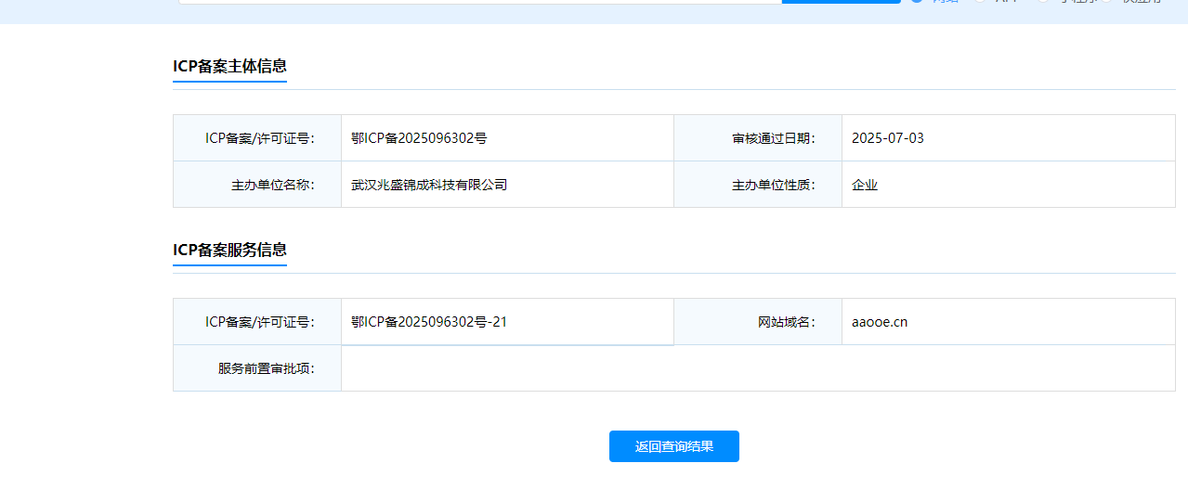The width and height of the screenshot is (1188, 502).
Task: Click the 主办单位性质 label cell
Action: 758,185
